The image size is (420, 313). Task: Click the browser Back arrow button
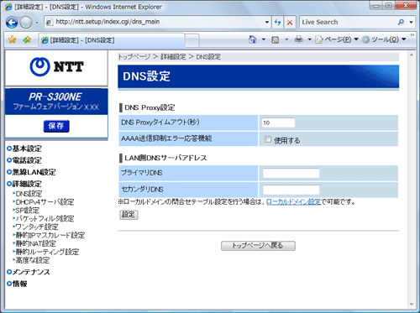[x=12, y=22]
